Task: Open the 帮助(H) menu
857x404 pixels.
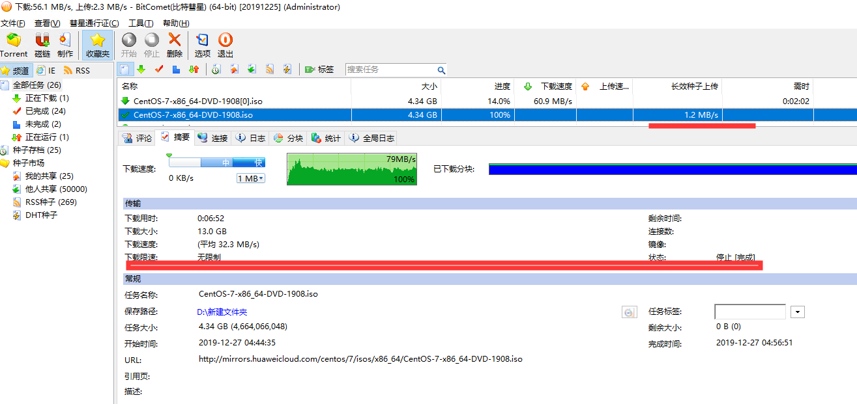Action: click(176, 23)
